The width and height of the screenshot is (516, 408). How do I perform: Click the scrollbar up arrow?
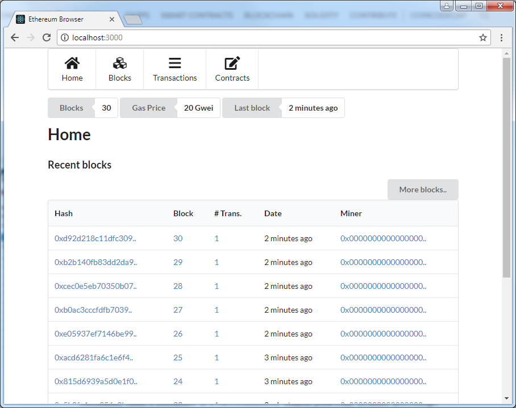[x=506, y=53]
